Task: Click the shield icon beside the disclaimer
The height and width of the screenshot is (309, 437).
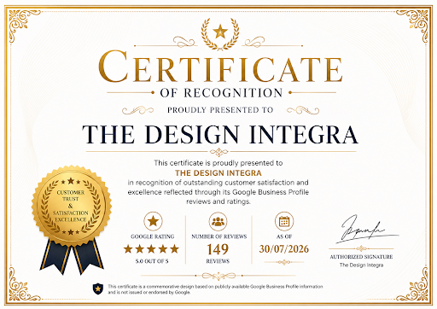Action: (98, 289)
